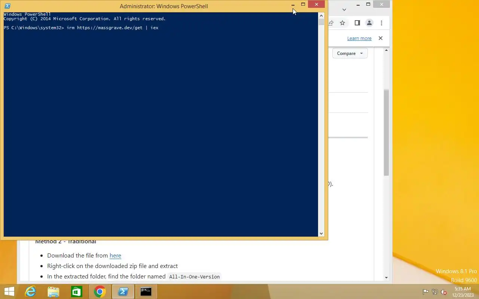Image resolution: width=479 pixels, height=299 pixels.
Task: Open the Action Center flag icon
Action: pos(425,292)
